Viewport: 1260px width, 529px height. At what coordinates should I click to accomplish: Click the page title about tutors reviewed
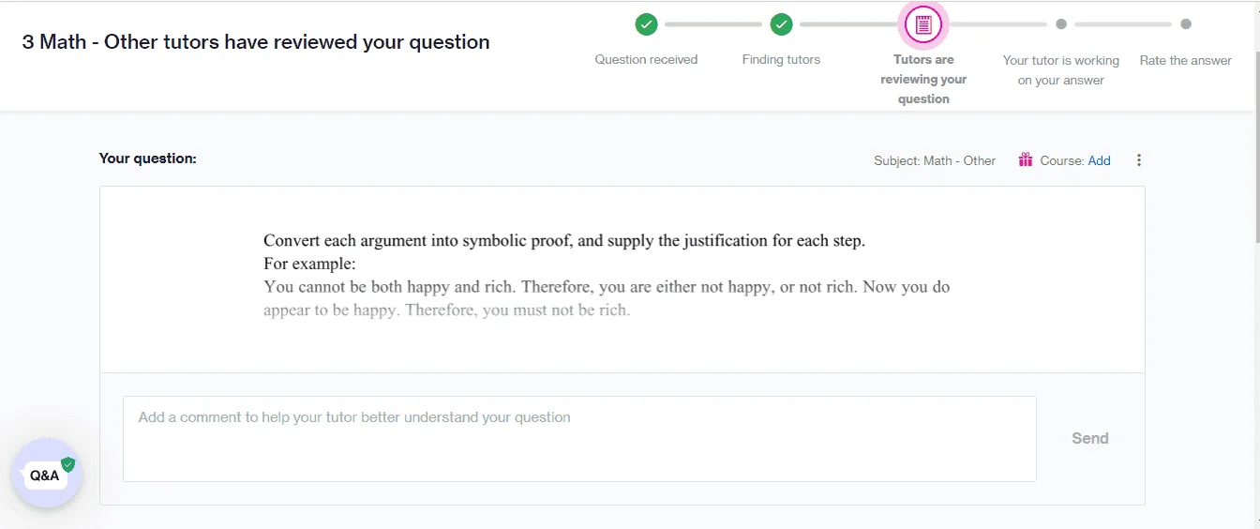pos(256,42)
